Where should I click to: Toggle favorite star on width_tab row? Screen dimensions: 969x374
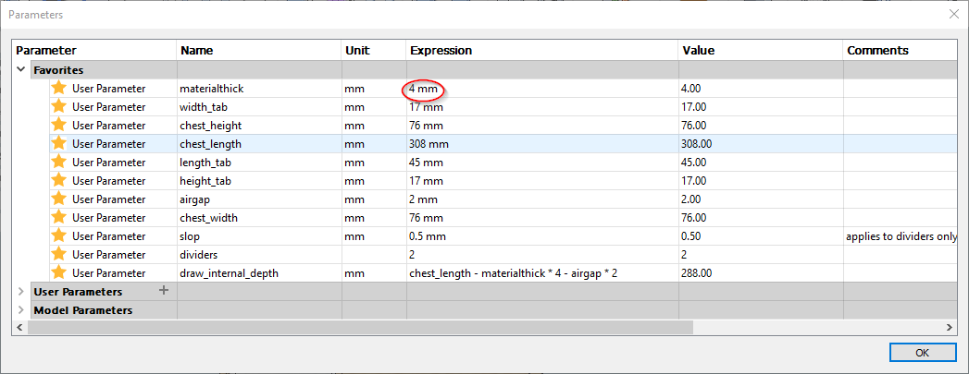point(59,106)
